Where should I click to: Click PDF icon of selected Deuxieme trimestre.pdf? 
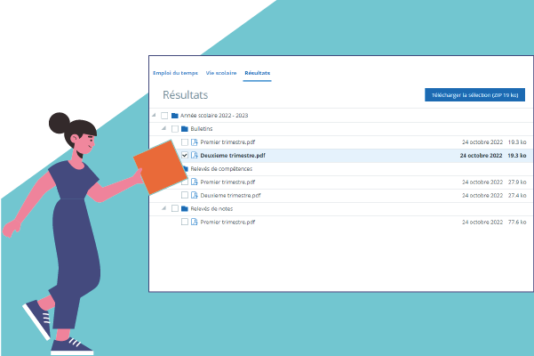[x=195, y=156]
